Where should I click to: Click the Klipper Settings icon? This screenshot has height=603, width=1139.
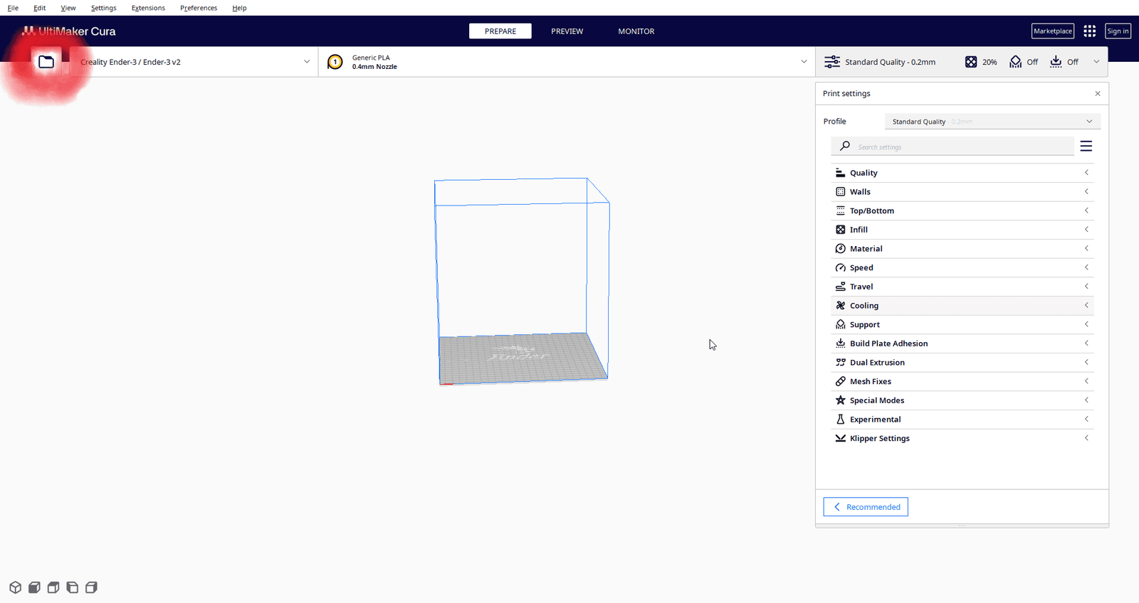point(840,438)
